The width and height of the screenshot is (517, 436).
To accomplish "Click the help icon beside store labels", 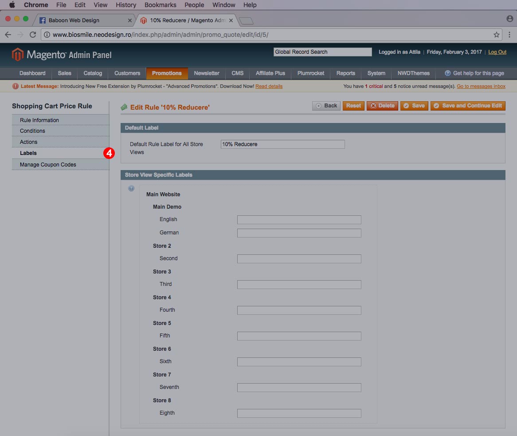I will (x=131, y=188).
